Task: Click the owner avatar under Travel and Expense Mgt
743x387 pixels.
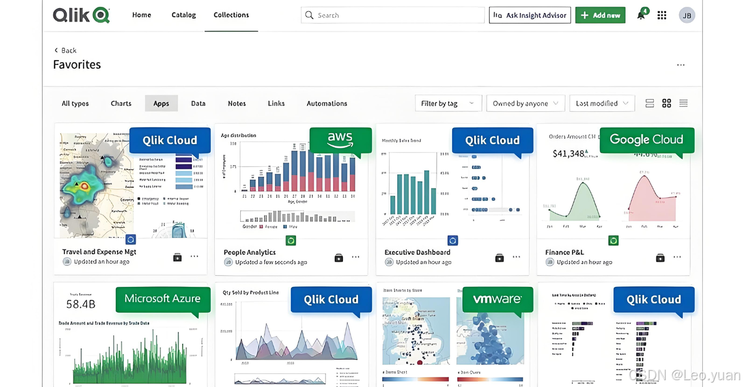Action: tap(67, 262)
